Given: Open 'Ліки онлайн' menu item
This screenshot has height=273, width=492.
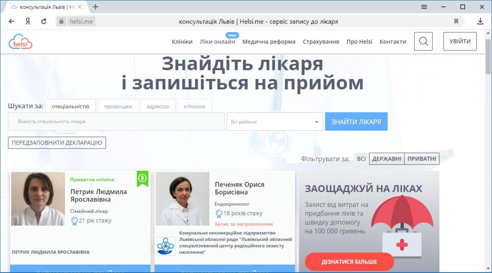Looking at the screenshot, I should (x=217, y=41).
